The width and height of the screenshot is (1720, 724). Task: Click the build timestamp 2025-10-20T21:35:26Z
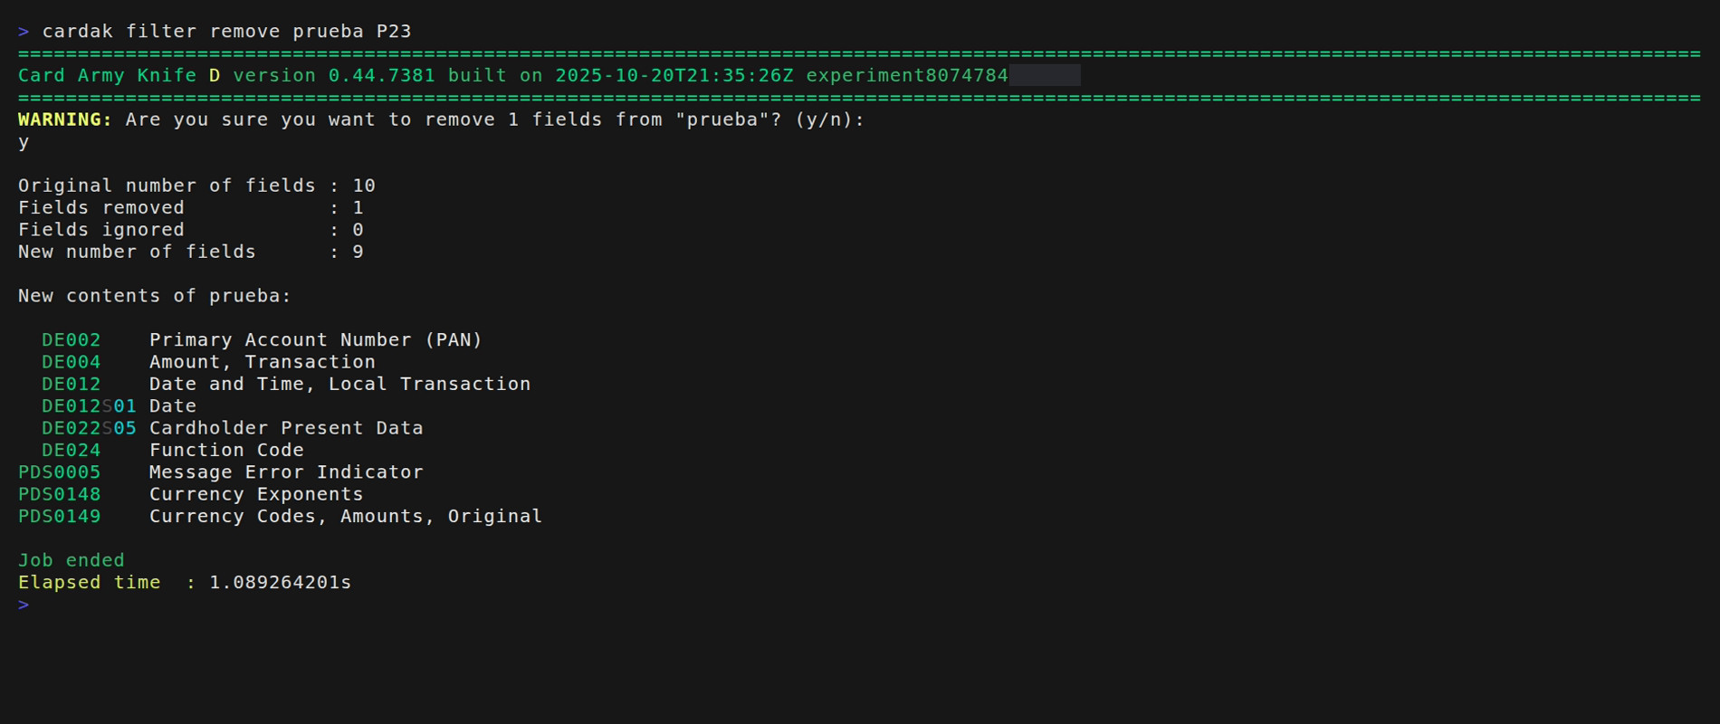click(x=674, y=76)
